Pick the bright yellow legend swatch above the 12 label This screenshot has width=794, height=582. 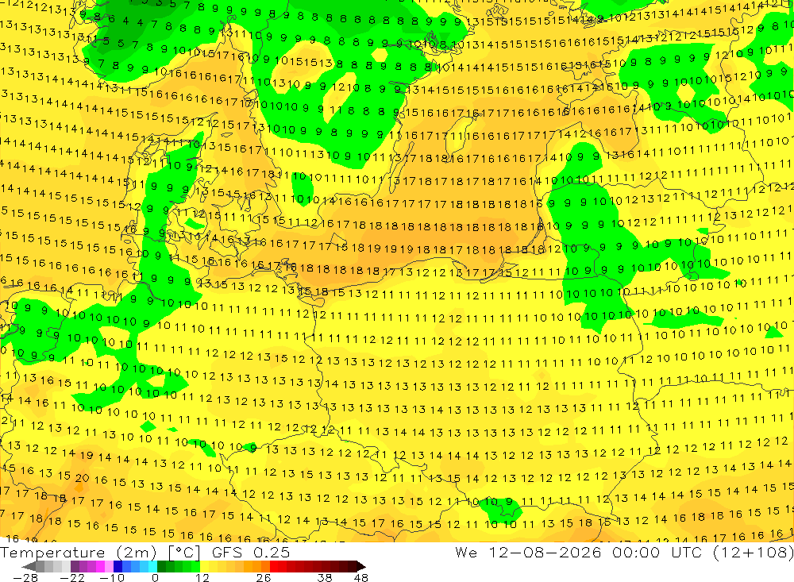pos(204,566)
